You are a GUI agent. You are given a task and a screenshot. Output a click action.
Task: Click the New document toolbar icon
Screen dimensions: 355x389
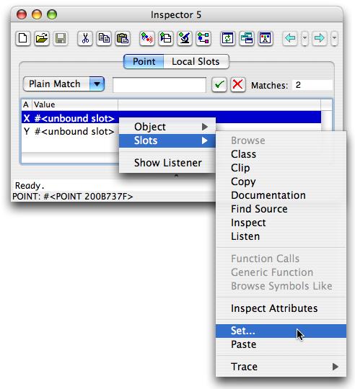(x=23, y=38)
